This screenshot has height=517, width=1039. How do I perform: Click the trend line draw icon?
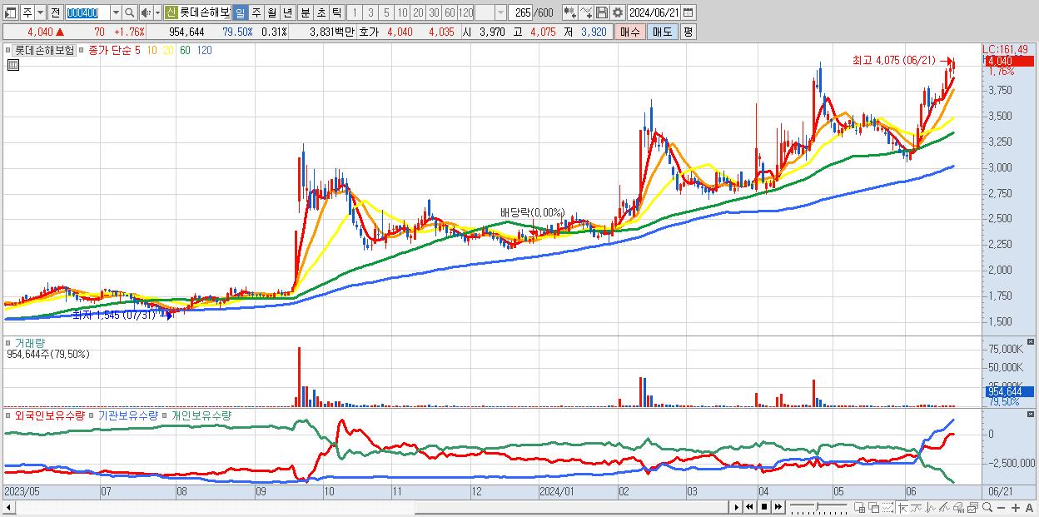pyautogui.click(x=917, y=507)
